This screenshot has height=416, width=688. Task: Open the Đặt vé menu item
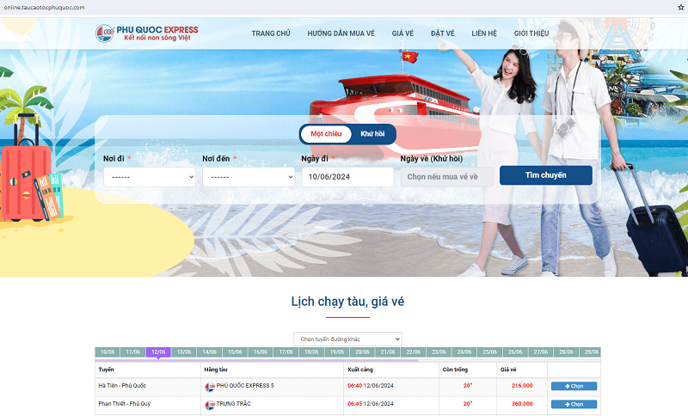click(443, 34)
